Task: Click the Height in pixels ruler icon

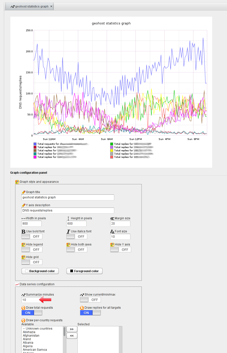Action: pyautogui.click(x=68, y=218)
